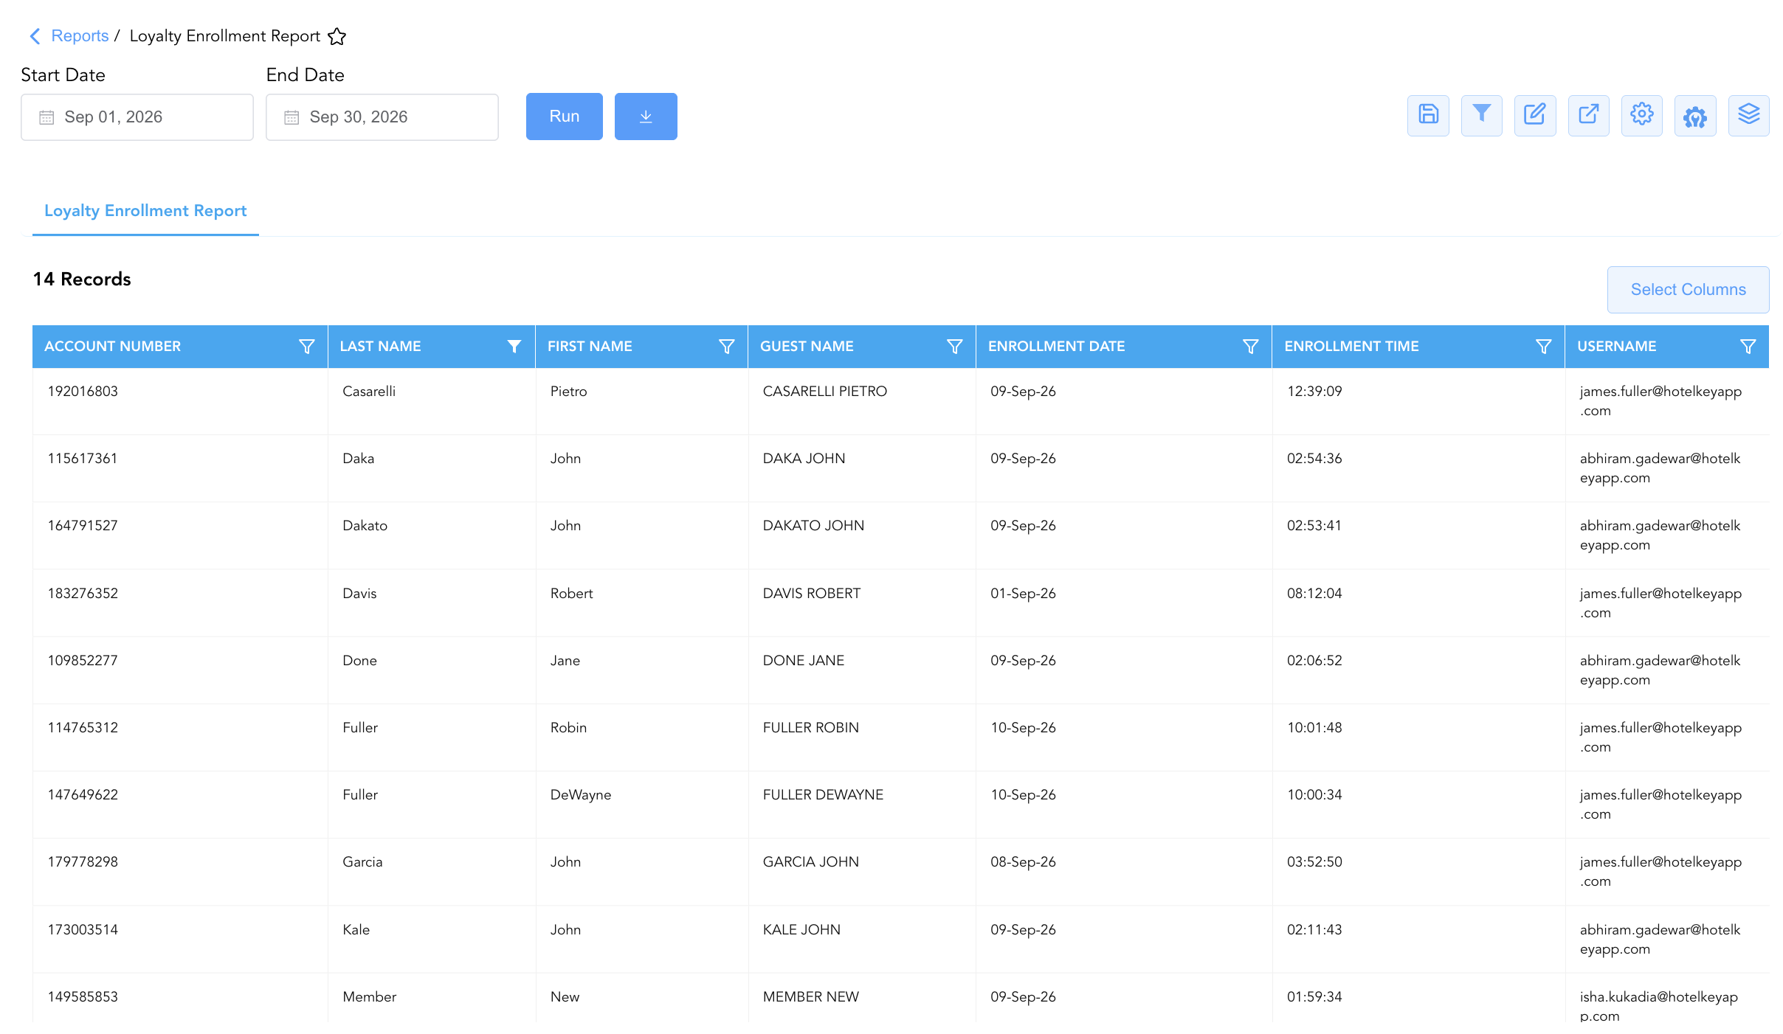The image size is (1783, 1034).
Task: Go back with the chevron arrow
Action: tap(35, 36)
